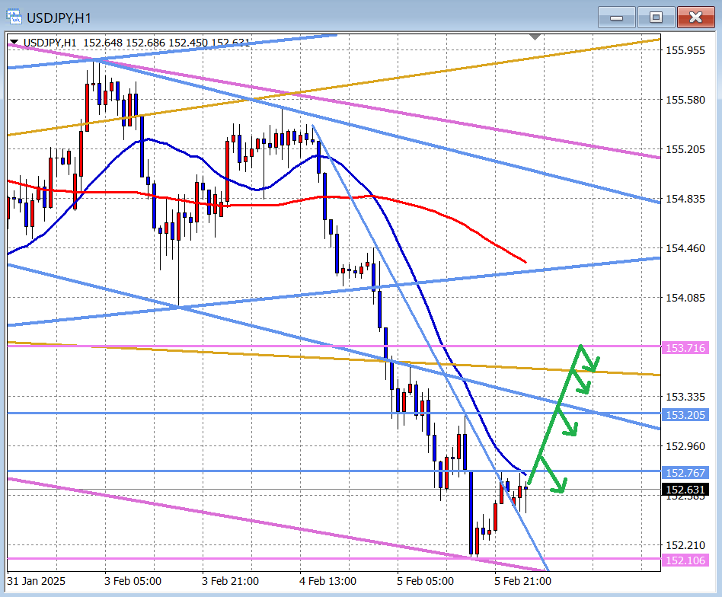Select the pink 153.716 price level label
Image resolution: width=722 pixels, height=597 pixels.
tap(686, 347)
